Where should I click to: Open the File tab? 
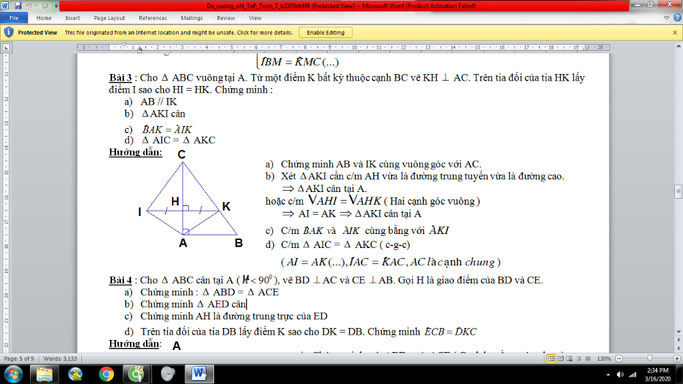(14, 18)
